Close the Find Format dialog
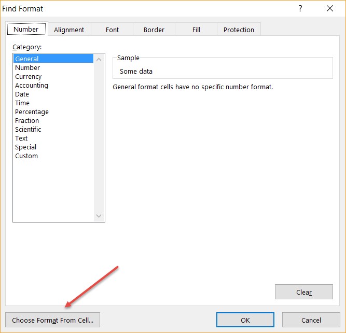 click(x=330, y=8)
